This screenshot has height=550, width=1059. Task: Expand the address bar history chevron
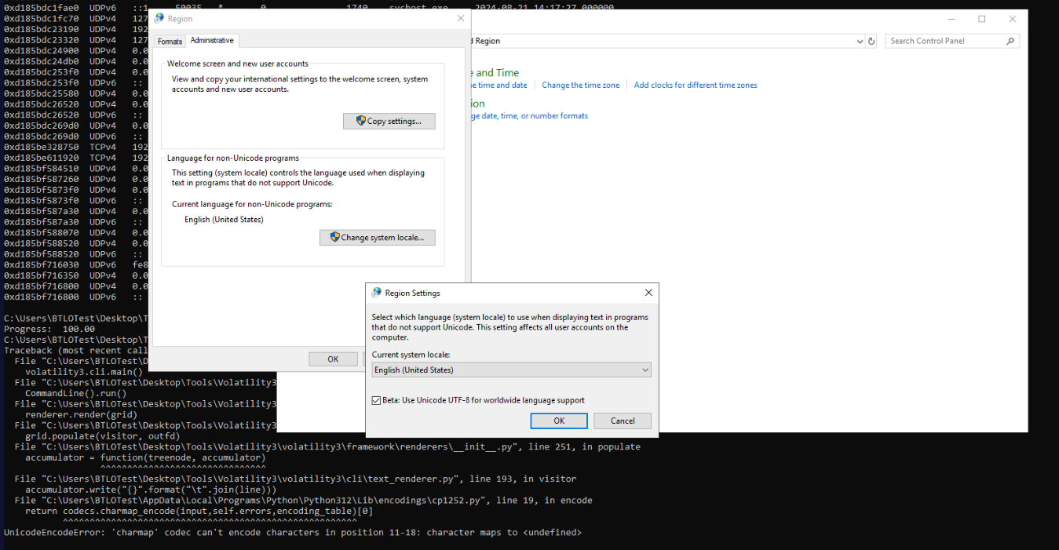click(x=860, y=41)
